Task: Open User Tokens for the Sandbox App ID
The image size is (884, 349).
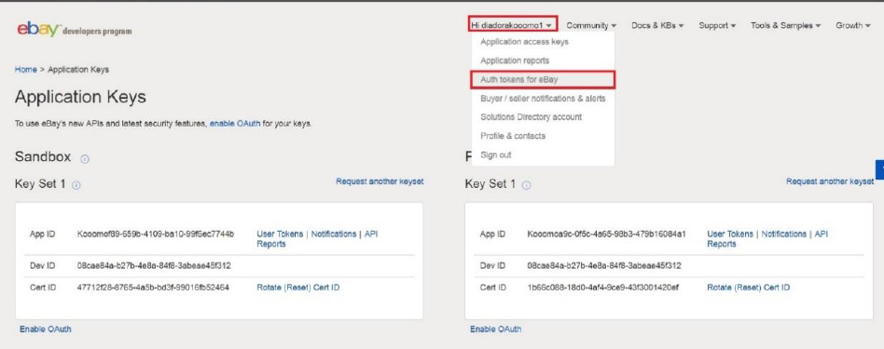Action: 280,234
